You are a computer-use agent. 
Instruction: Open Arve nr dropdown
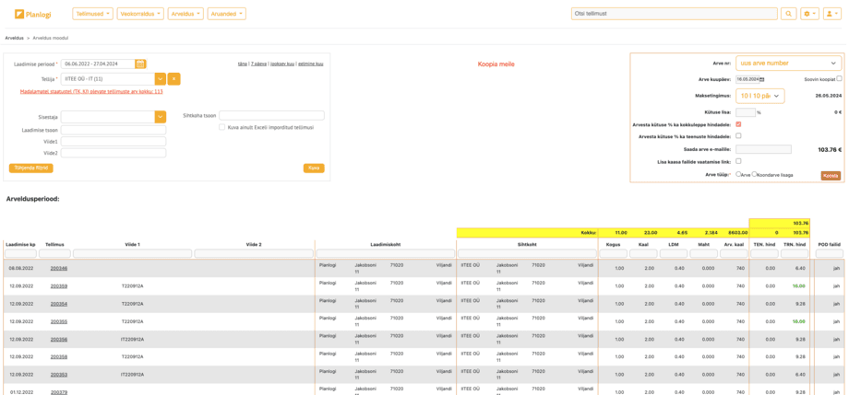click(788, 64)
